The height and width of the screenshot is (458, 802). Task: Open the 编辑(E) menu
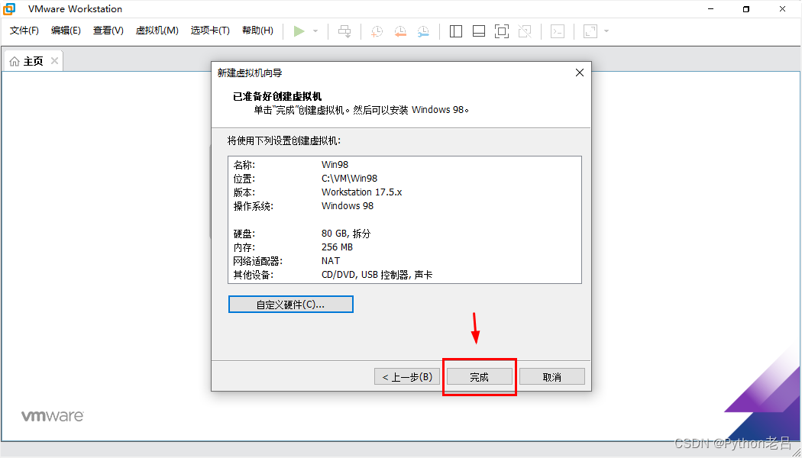[x=66, y=31]
